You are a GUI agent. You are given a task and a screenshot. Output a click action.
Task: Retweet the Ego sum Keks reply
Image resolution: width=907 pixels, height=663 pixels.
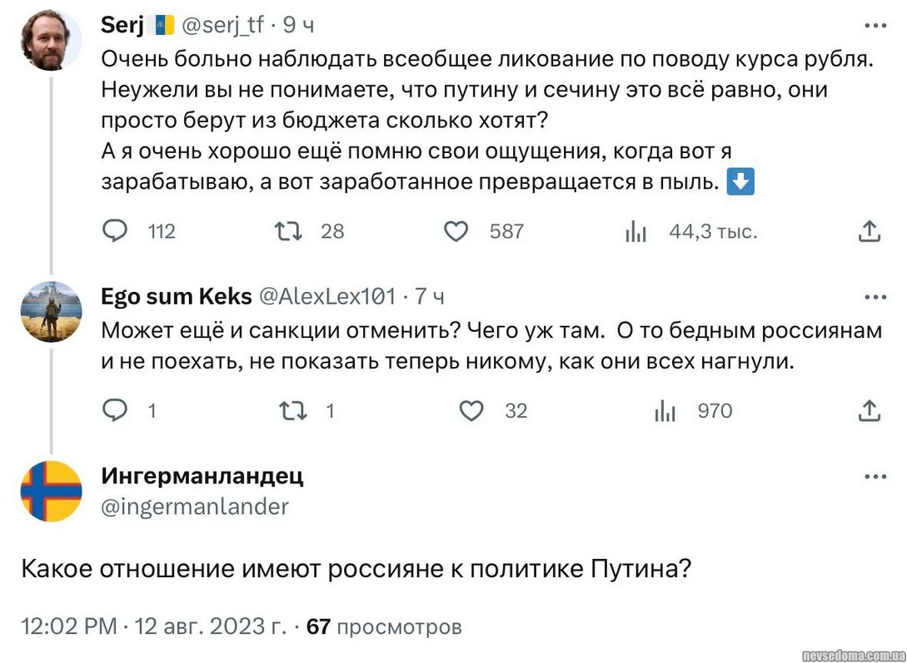pos(293,410)
